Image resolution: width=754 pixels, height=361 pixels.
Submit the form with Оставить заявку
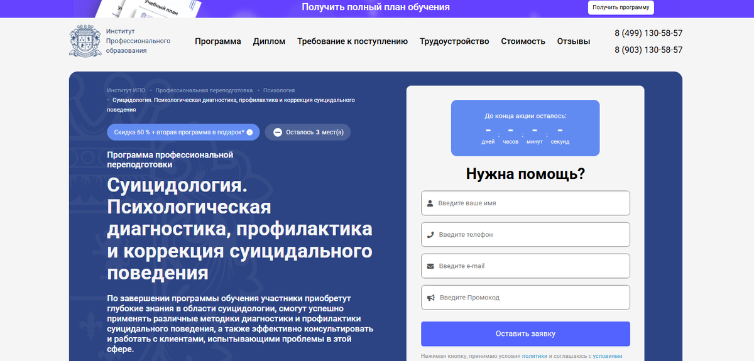pyautogui.click(x=525, y=334)
